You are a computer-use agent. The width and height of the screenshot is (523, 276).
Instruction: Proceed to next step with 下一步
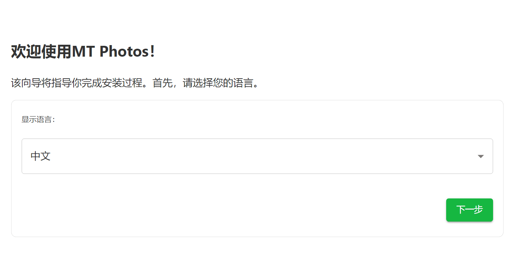pos(469,210)
